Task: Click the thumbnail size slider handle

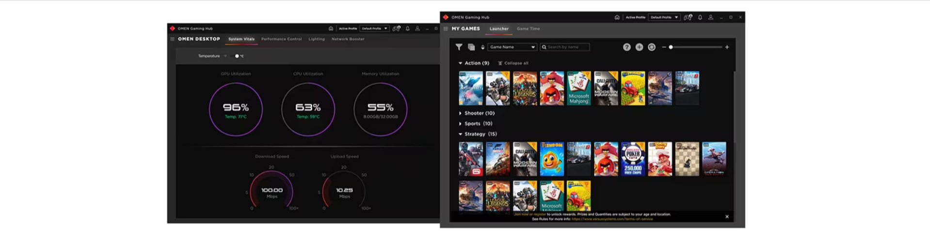Action: pos(671,47)
